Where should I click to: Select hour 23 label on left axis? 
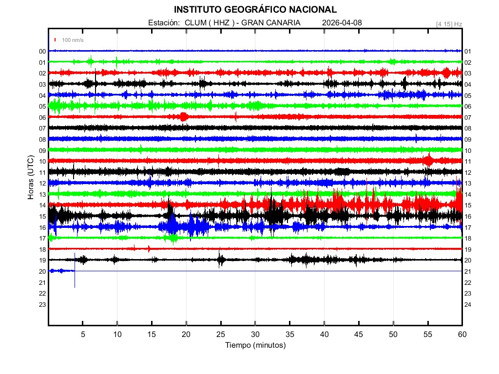(x=42, y=304)
